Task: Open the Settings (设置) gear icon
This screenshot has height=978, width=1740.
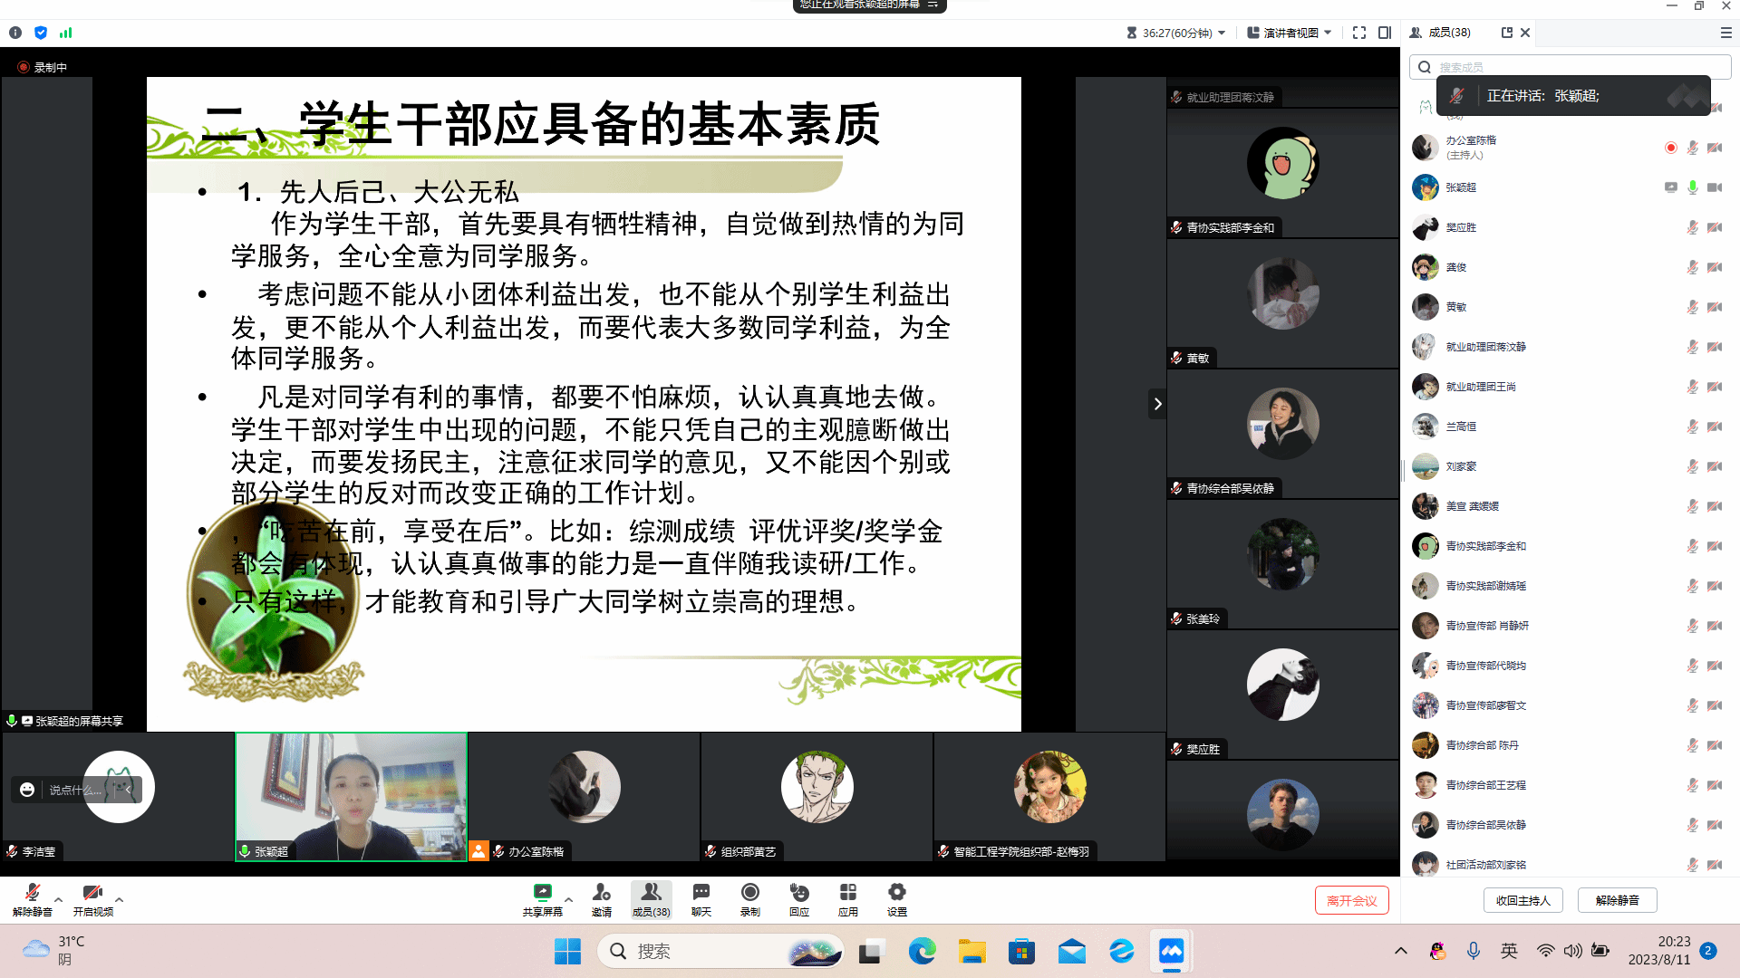Action: tap(896, 894)
